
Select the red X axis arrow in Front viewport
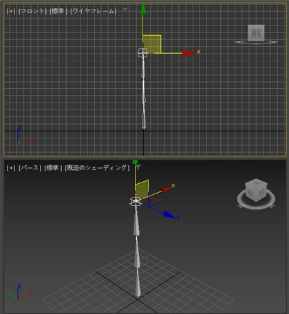point(189,53)
